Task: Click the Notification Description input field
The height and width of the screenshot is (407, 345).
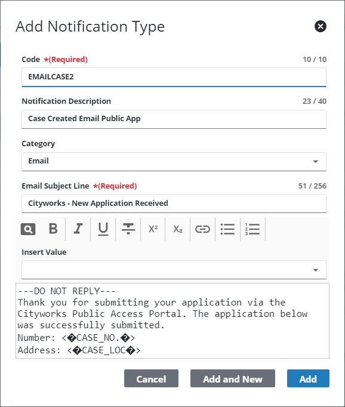Action: tap(174, 119)
